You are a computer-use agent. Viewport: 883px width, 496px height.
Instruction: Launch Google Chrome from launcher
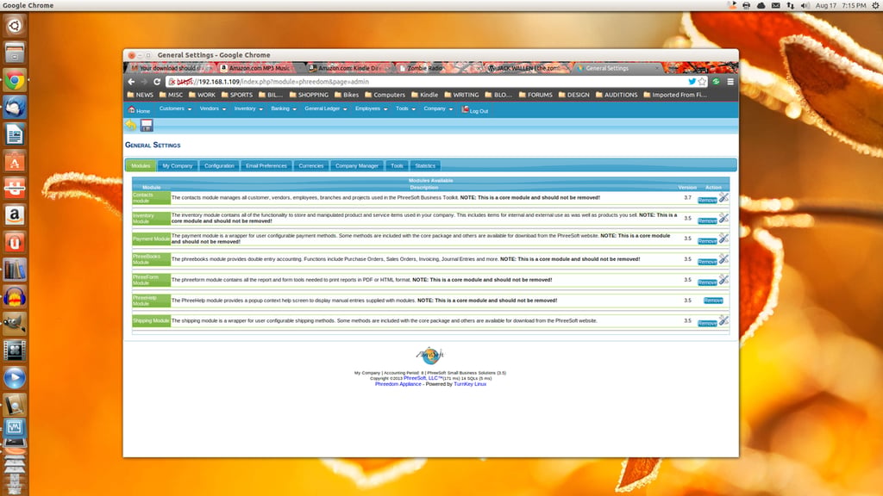tap(15, 80)
